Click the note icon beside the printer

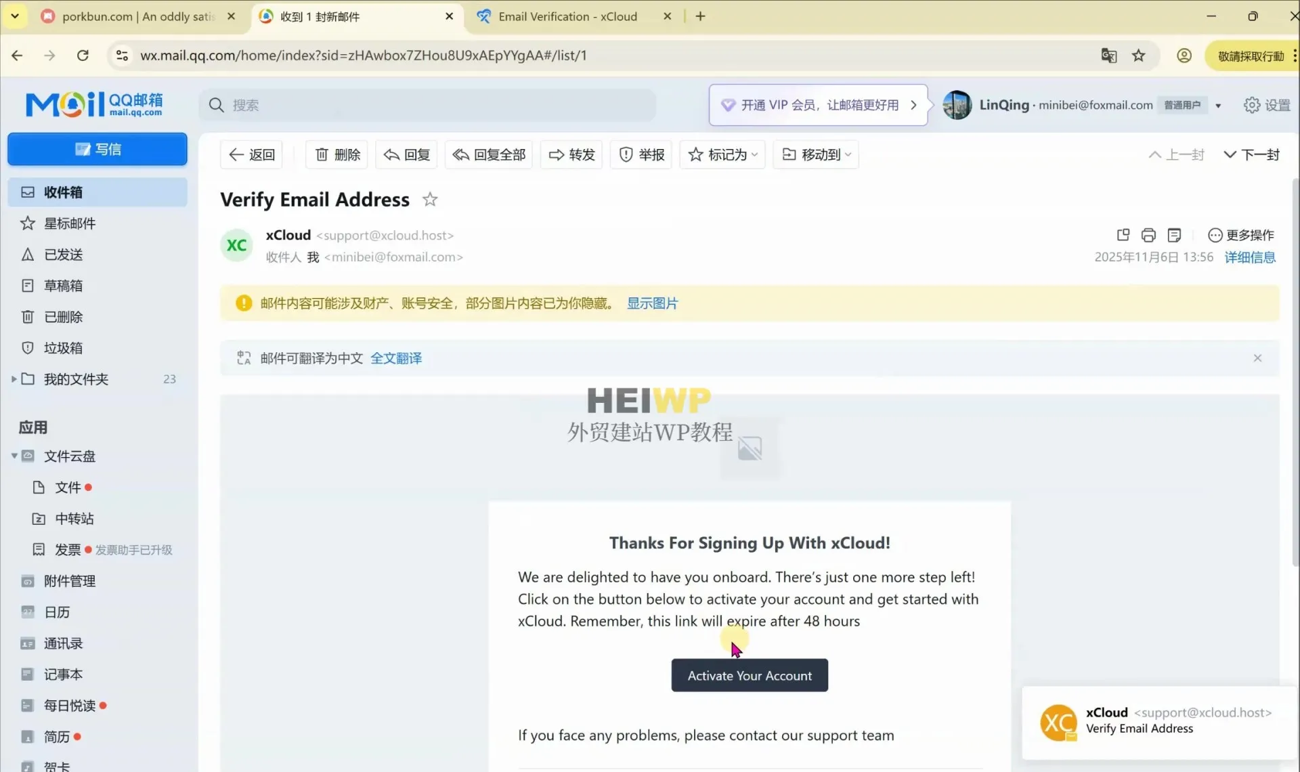pyautogui.click(x=1174, y=235)
